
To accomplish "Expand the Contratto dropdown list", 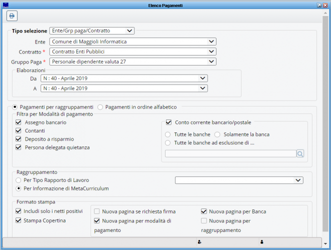I will click(132, 51).
